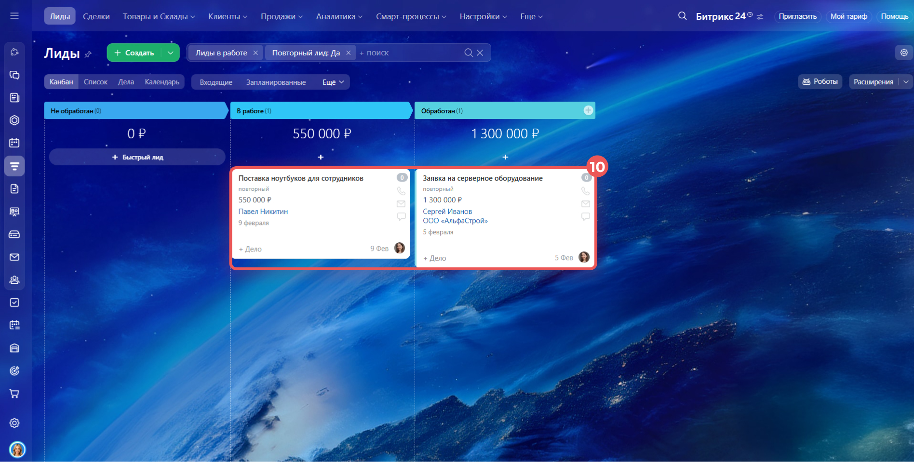Image resolution: width=914 pixels, height=462 pixels.
Task: Add a lead under the Обработан total
Action: [505, 157]
